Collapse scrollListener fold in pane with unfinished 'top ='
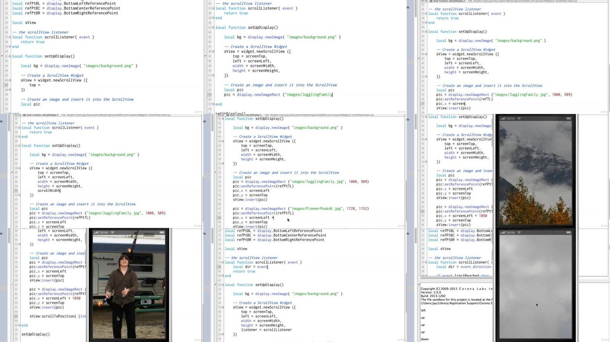This screenshot has width=610, height=342. (x=10, y=37)
